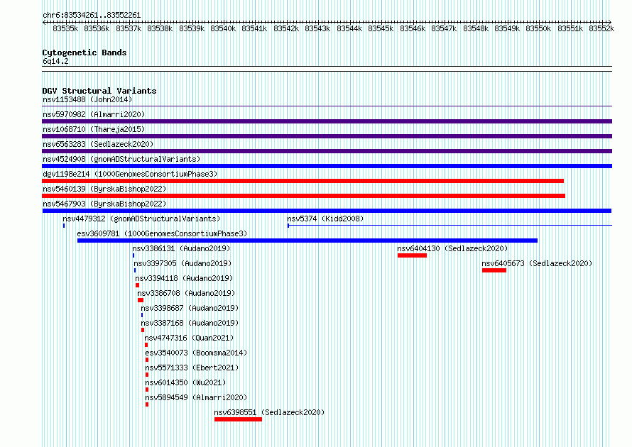Open nsv6404130 (Sedlazeck2020) label text

point(452,248)
